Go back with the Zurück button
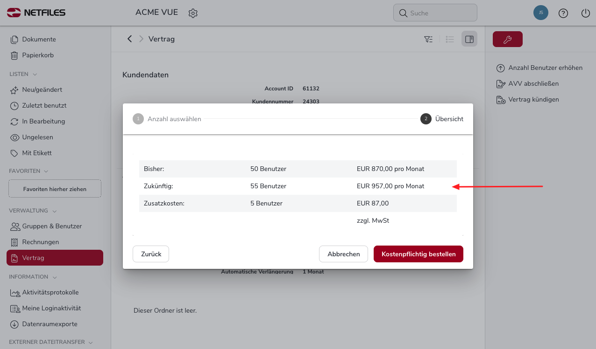Viewport: 596px width, 349px height. click(x=151, y=254)
